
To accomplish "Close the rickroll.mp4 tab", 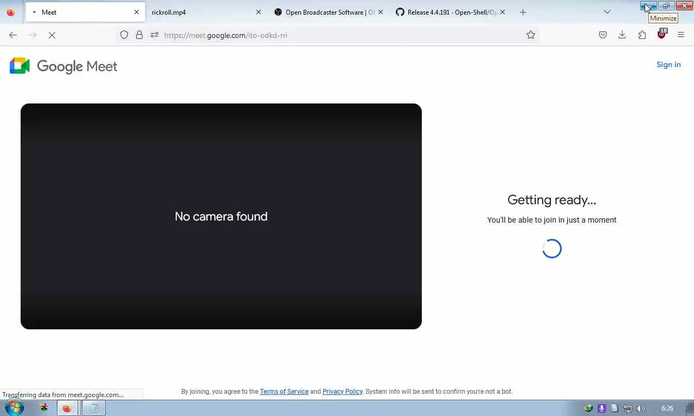I will click(x=258, y=12).
